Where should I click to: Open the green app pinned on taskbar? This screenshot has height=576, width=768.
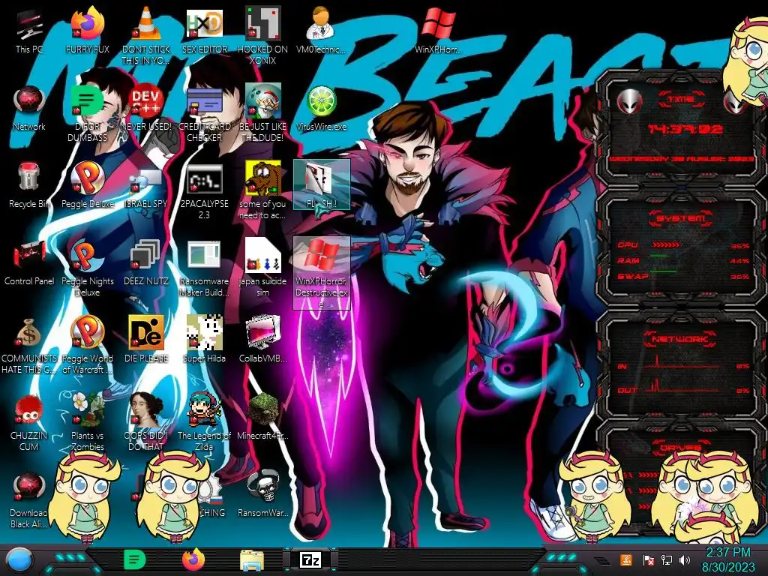pyautogui.click(x=135, y=559)
